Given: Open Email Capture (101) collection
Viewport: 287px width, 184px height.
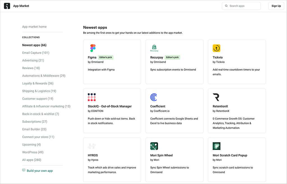Looking at the screenshot, I should (x=36, y=53).
